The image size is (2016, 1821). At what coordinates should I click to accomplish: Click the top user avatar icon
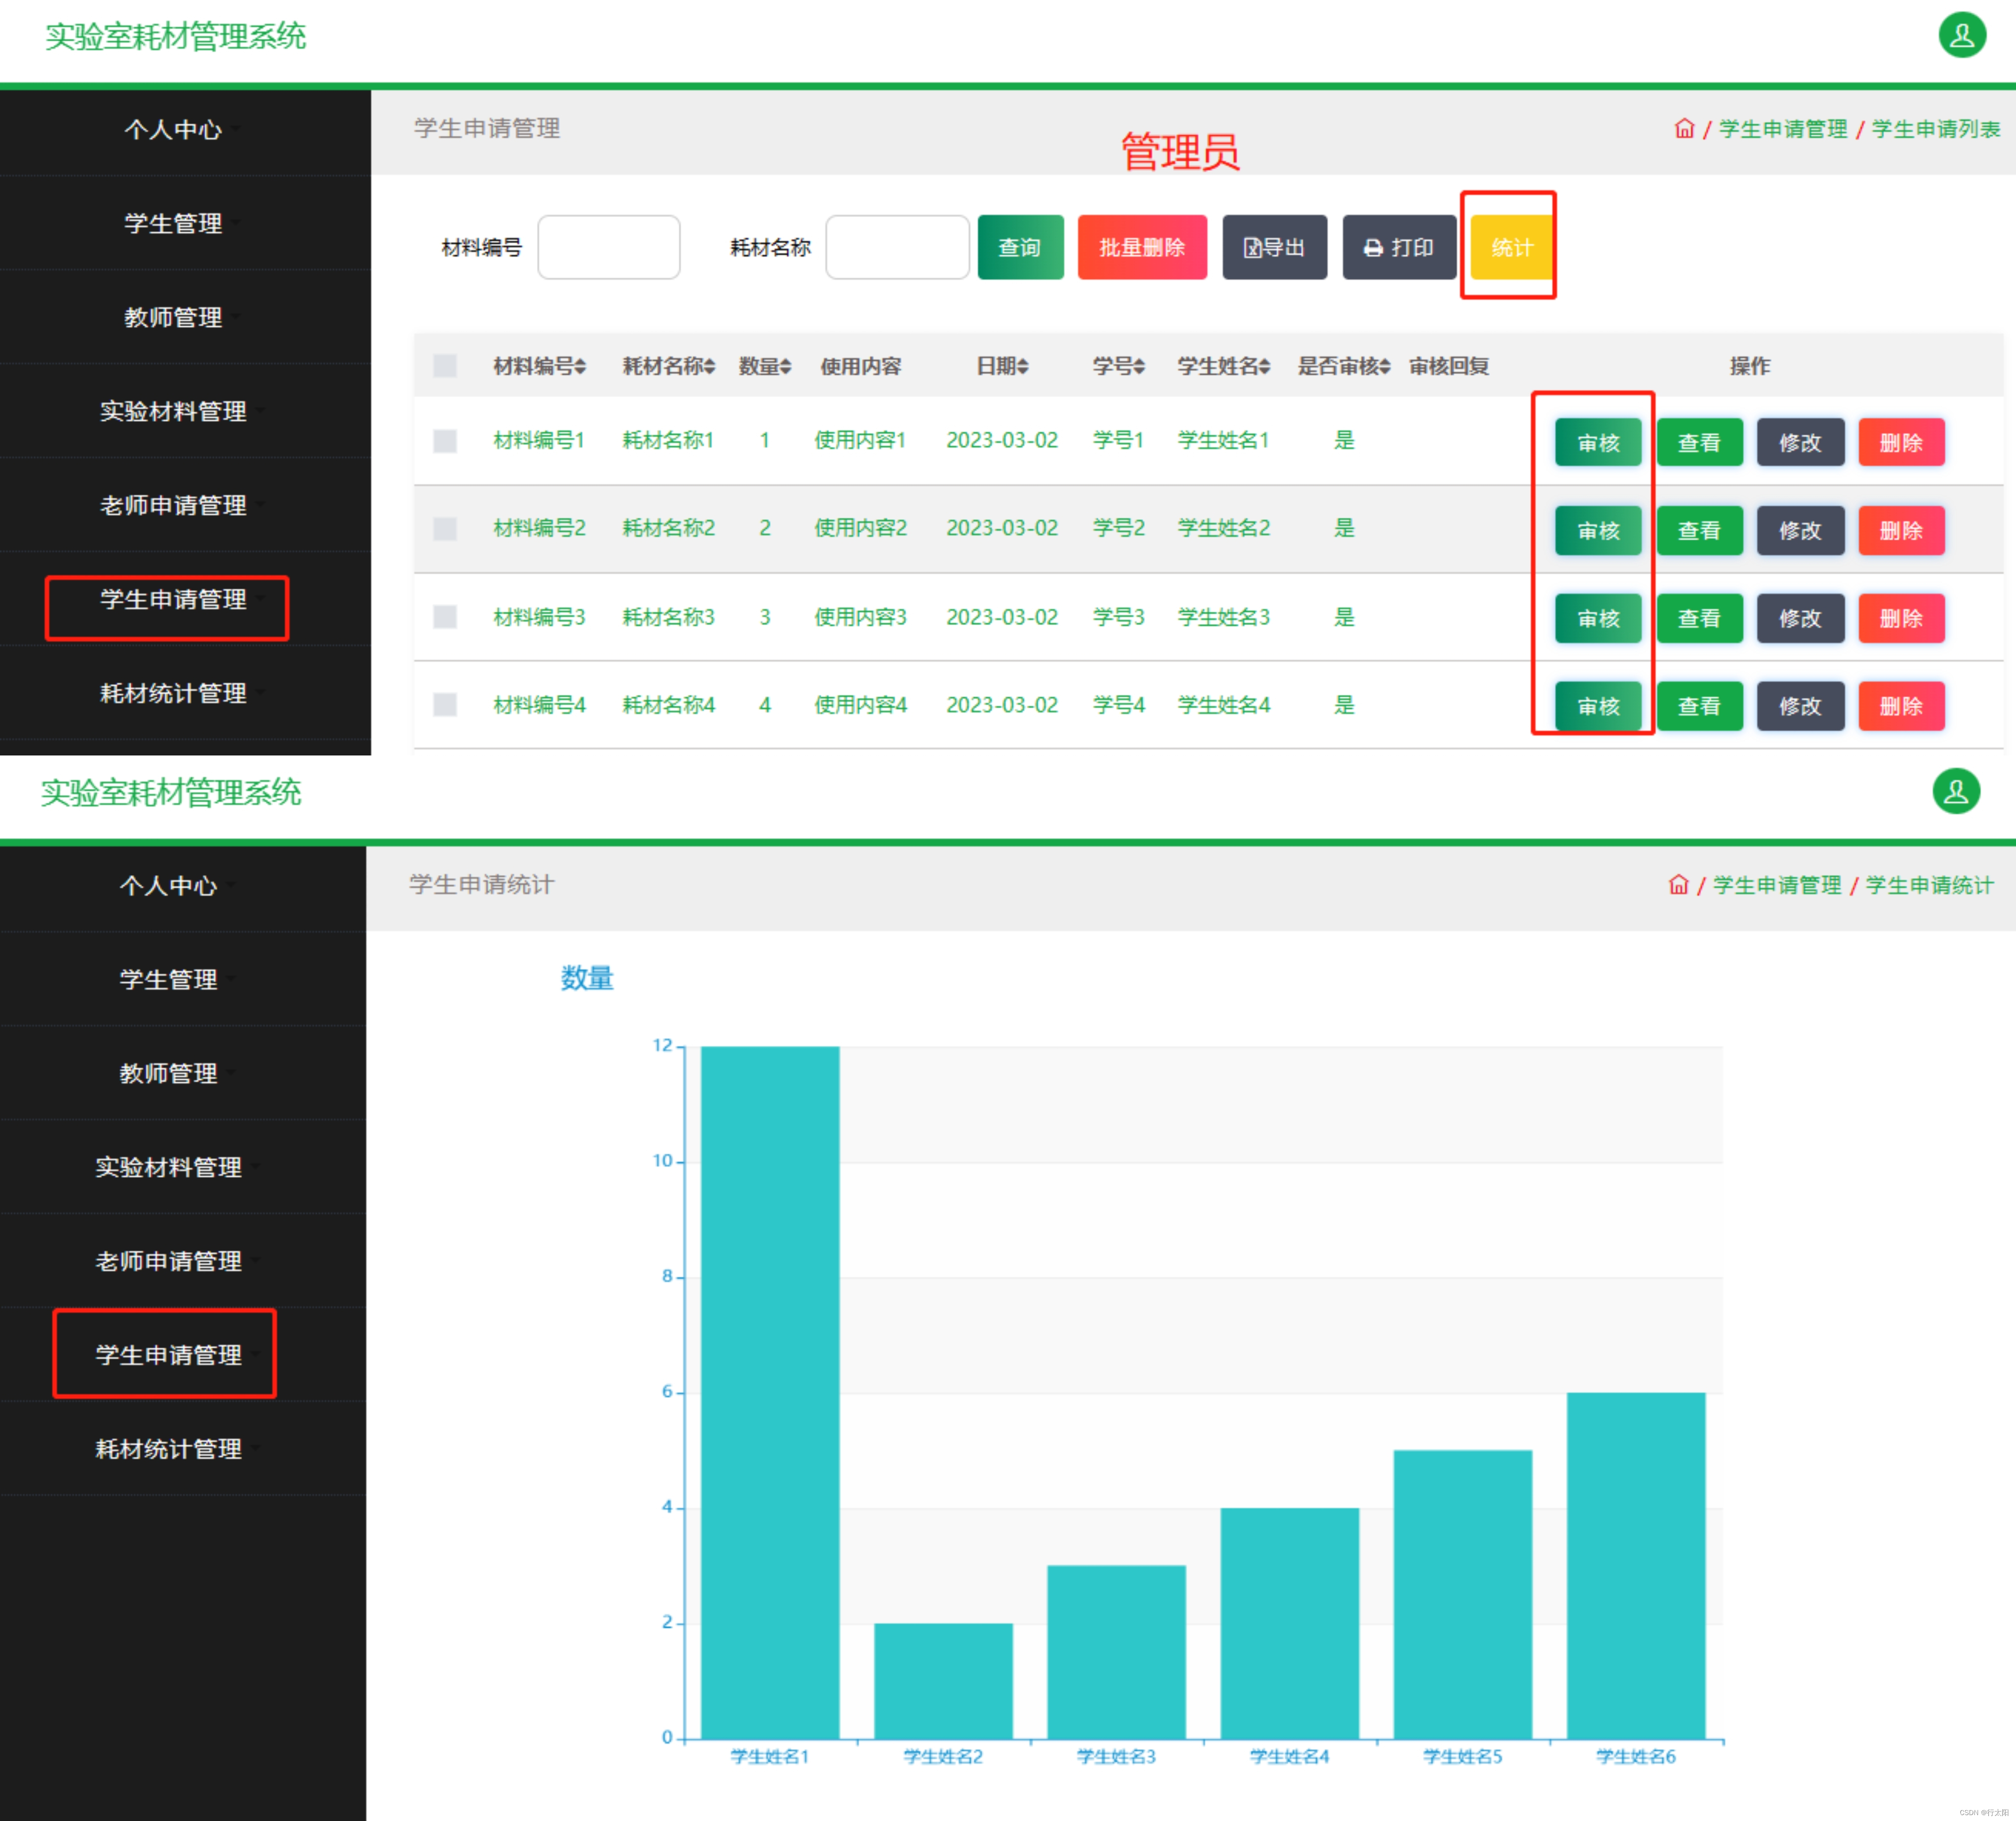(x=1961, y=36)
